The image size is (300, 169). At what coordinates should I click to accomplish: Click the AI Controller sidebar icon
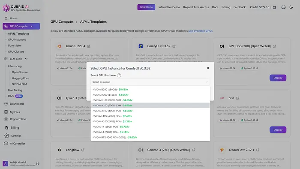tap(6, 144)
